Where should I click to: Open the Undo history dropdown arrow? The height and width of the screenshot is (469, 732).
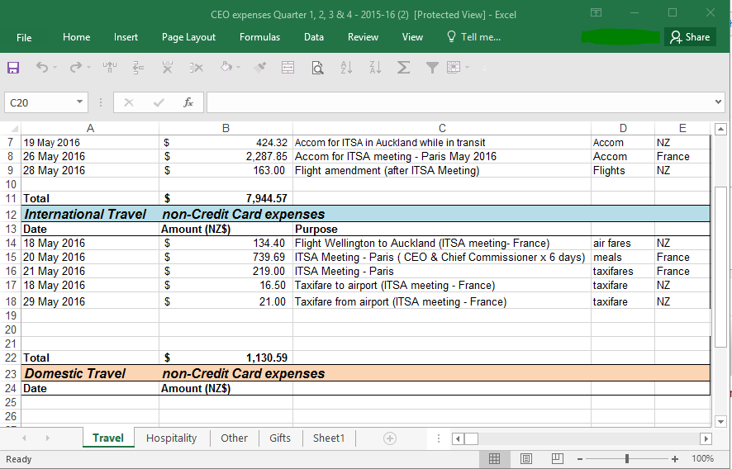click(x=55, y=69)
